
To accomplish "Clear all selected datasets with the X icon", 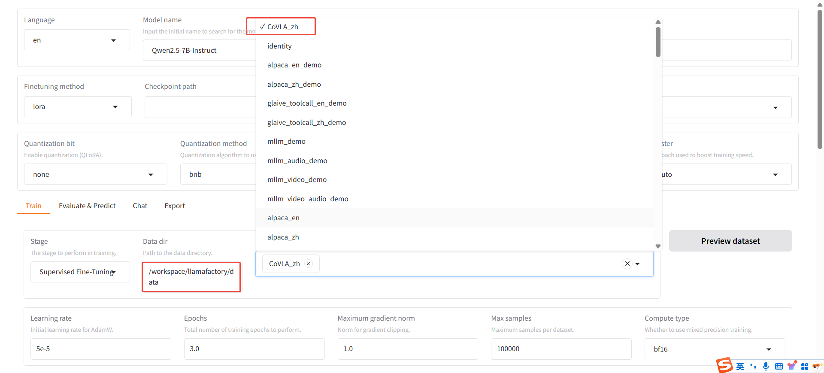I will [x=627, y=264].
